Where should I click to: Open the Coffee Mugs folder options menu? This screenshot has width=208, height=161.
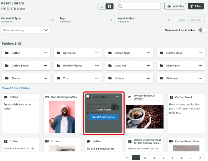200,53
